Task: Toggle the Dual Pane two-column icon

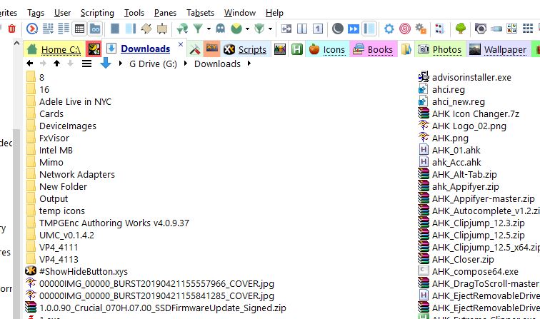Action: 302,29
